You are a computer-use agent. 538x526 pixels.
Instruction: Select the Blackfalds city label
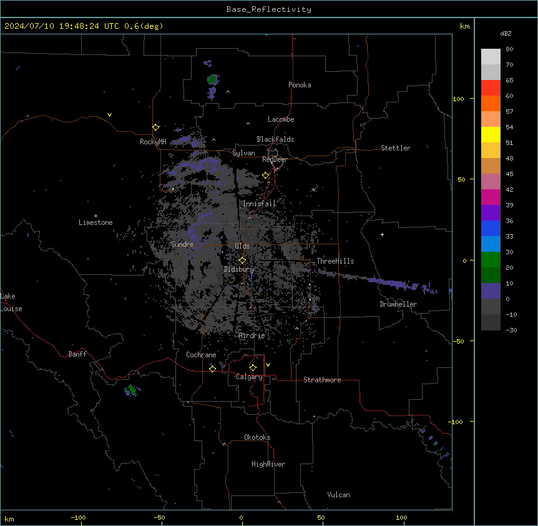click(x=275, y=139)
